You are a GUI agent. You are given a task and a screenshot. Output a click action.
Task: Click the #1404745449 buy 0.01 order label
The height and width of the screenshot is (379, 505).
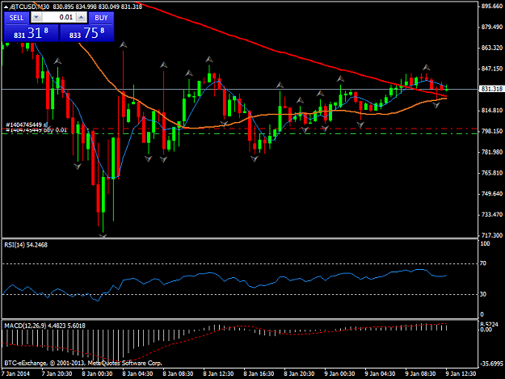point(36,130)
